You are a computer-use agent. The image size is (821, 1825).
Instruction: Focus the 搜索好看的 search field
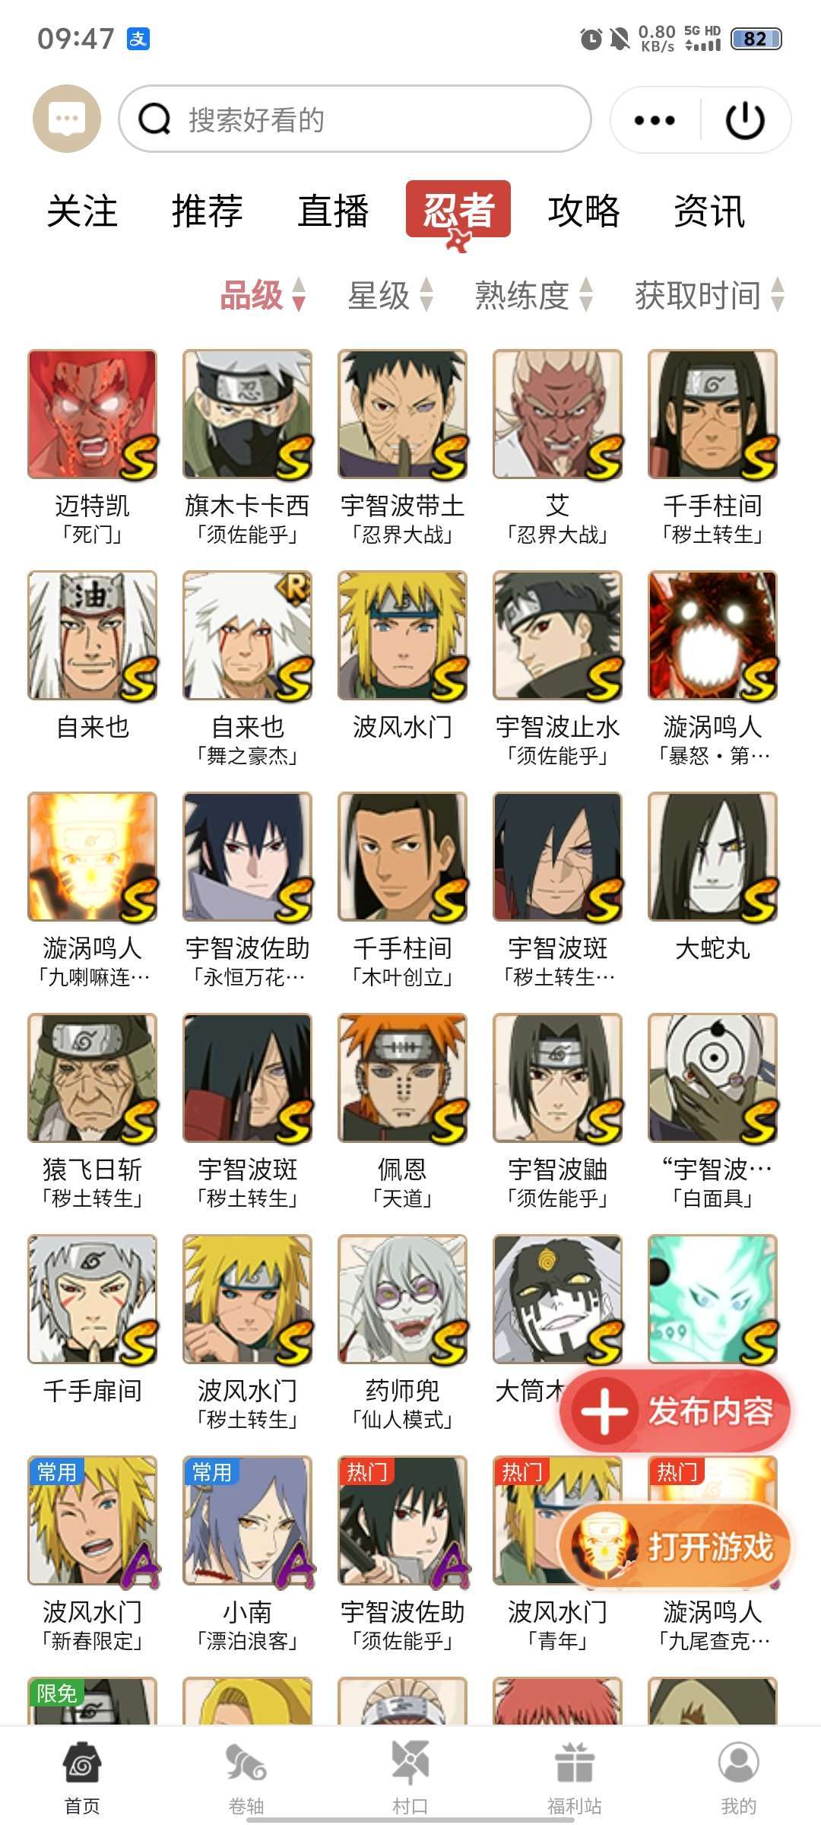(x=355, y=119)
